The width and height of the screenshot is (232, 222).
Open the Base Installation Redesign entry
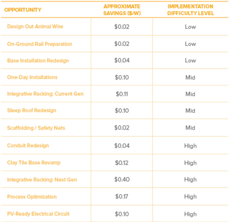click(38, 60)
